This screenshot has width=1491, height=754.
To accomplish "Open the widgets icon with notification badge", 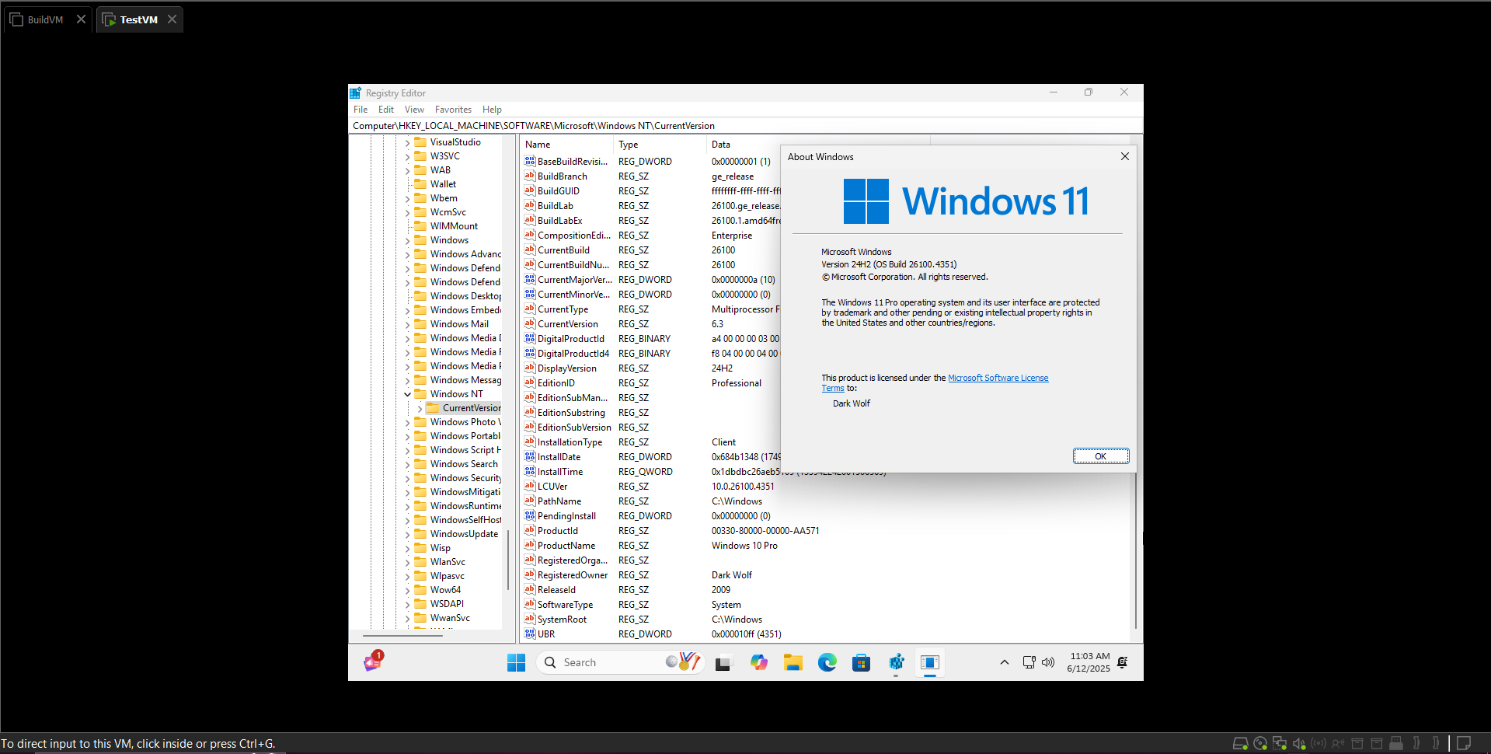I will (x=373, y=661).
